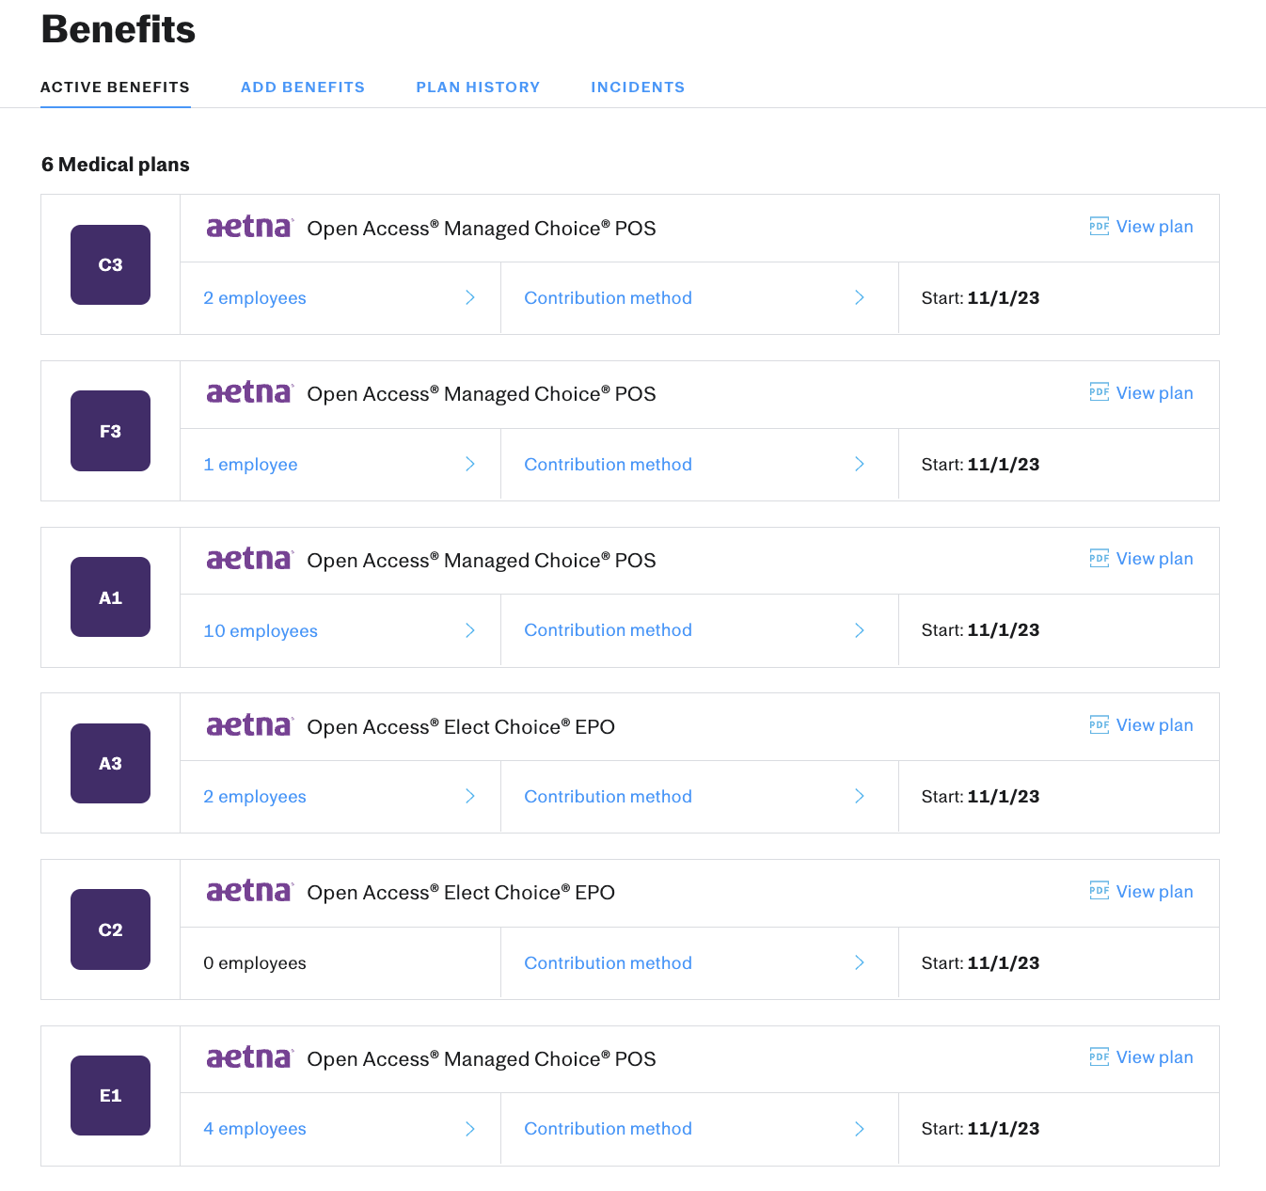Click C3 plan start date 11/1/23
The image size is (1266, 1191).
(1004, 298)
